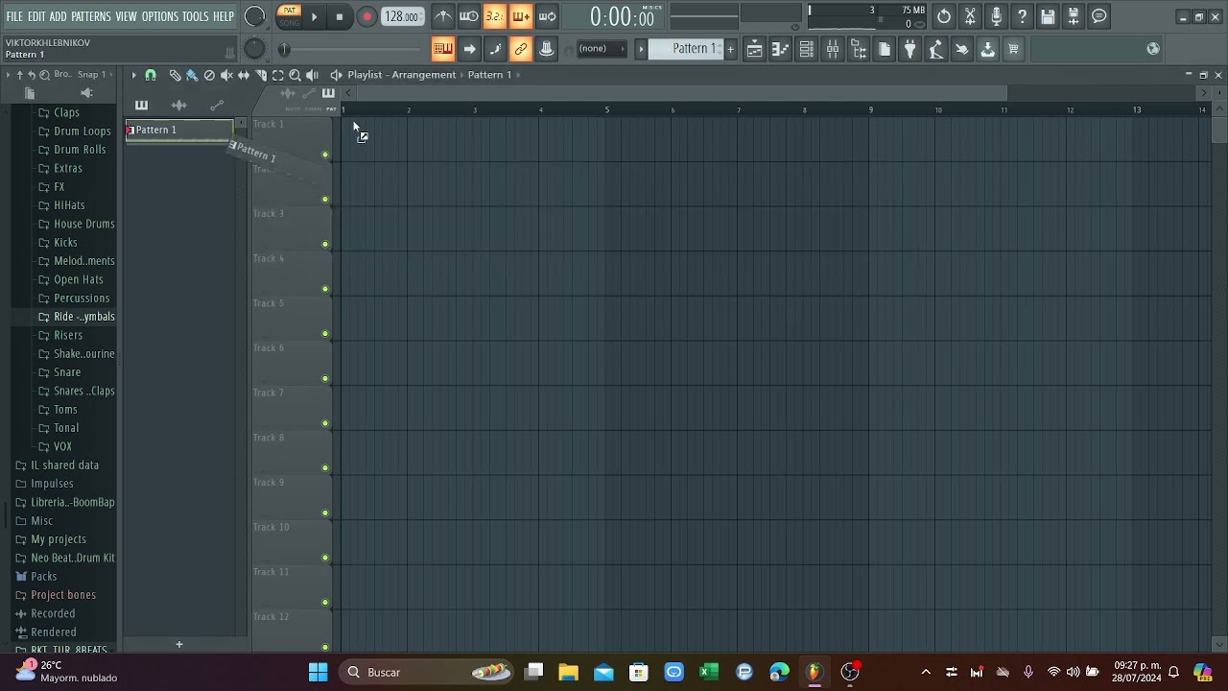Toggle the overdub/blend recording icon

click(520, 16)
